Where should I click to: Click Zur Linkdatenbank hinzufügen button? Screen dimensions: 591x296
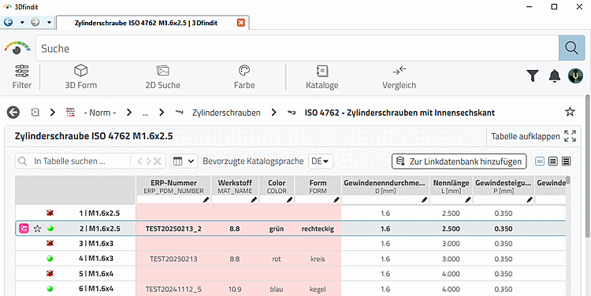459,161
